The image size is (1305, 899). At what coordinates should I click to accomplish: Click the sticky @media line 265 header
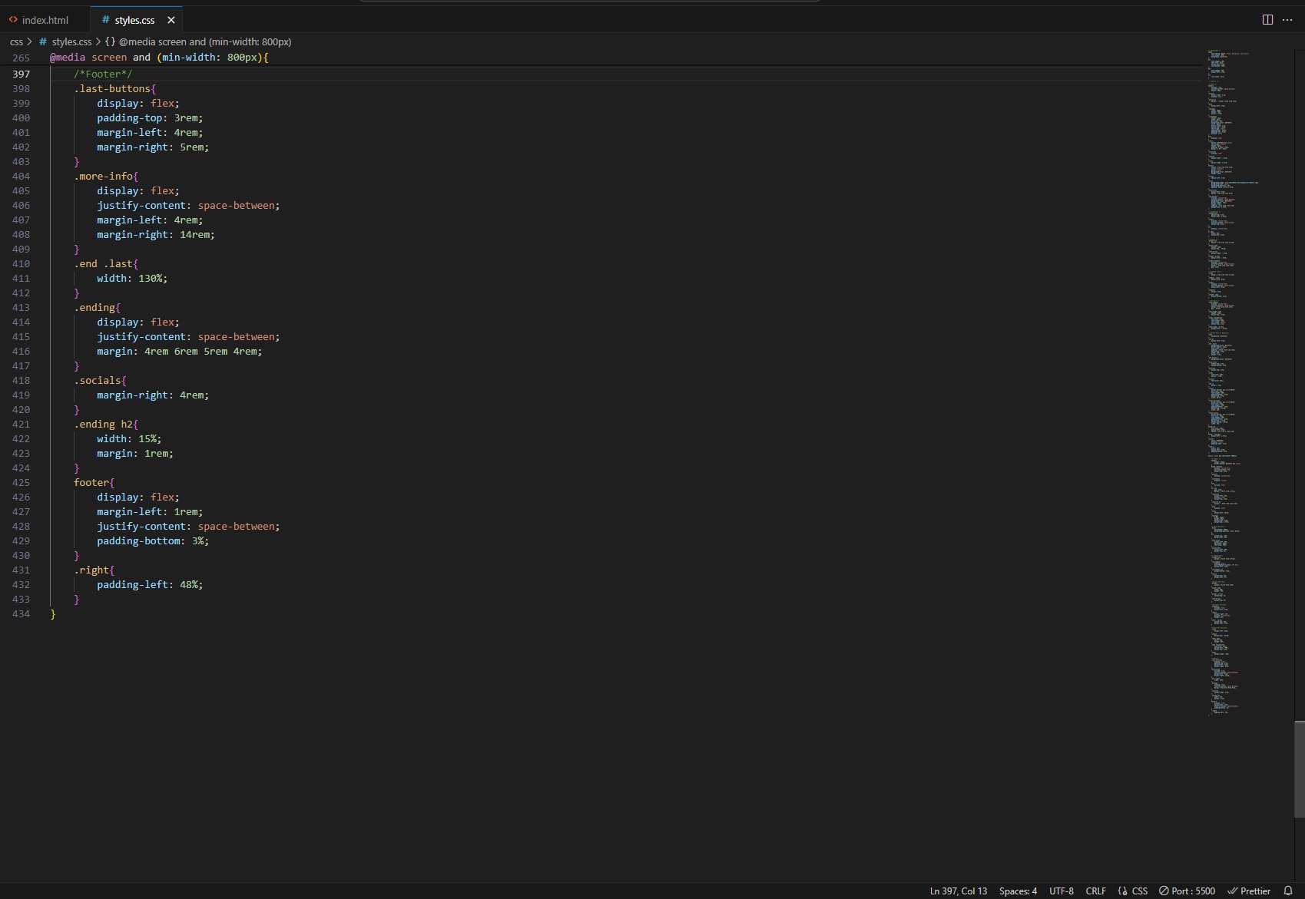pyautogui.click(x=159, y=58)
